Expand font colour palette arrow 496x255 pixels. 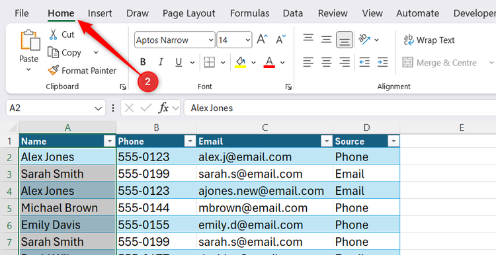coord(282,63)
